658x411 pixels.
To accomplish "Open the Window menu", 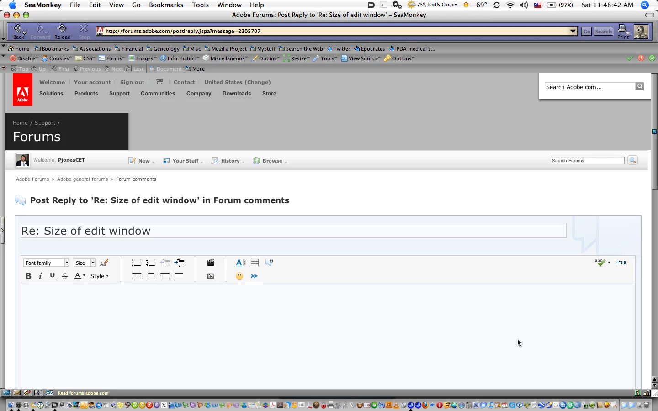I will point(229,5).
